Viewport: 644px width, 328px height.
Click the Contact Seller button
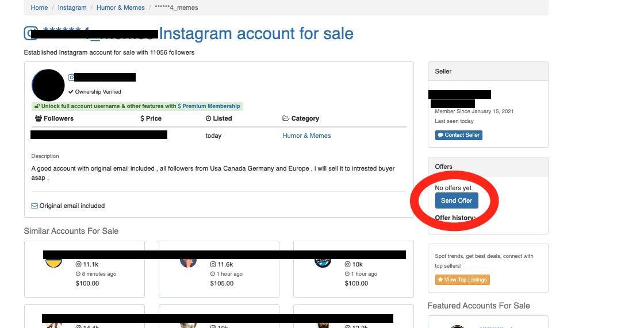click(459, 135)
